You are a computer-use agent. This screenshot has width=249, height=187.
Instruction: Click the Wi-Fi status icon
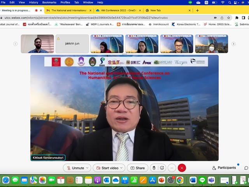click(x=223, y=2)
